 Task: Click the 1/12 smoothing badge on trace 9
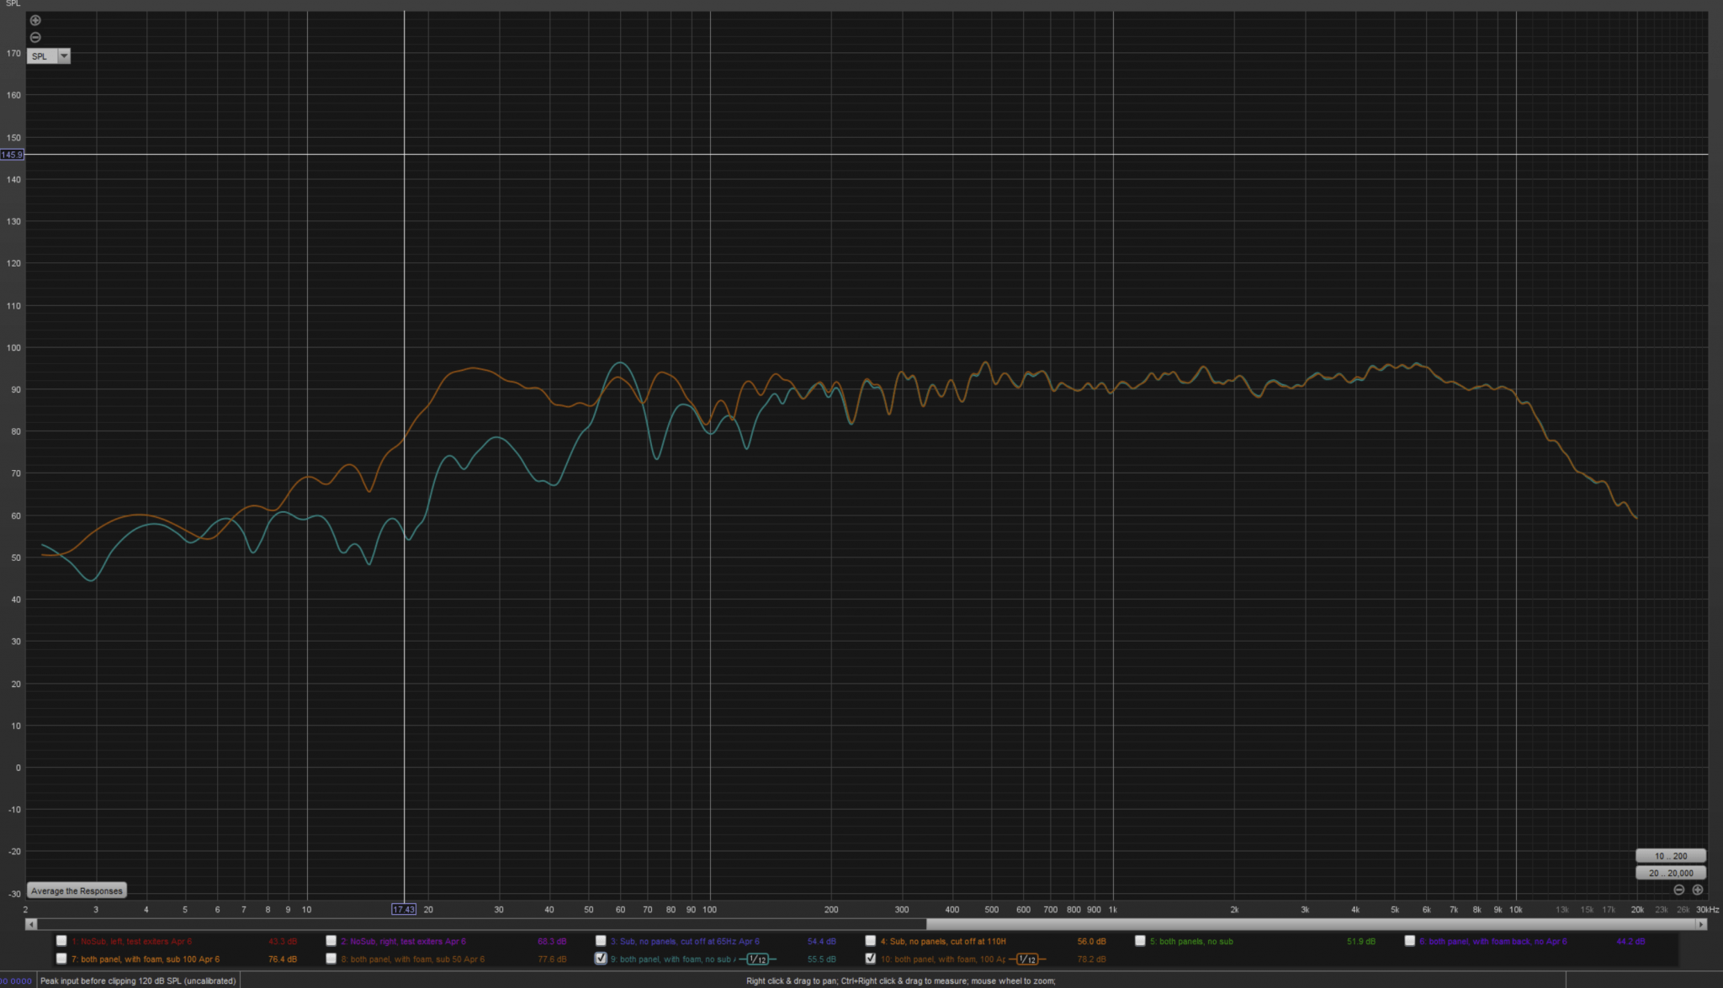(757, 959)
